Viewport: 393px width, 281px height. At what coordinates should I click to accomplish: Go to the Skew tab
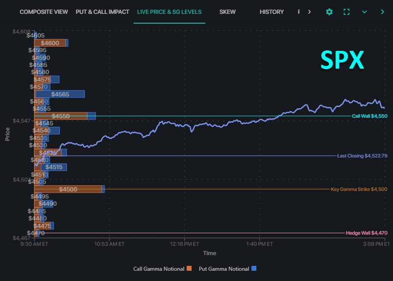click(227, 12)
